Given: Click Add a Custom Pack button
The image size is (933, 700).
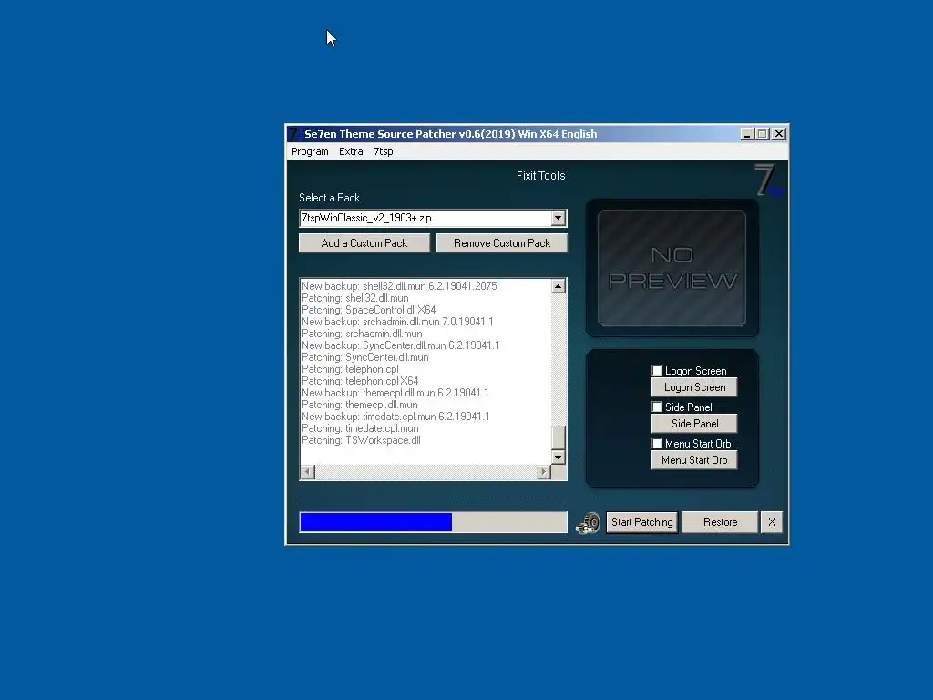Looking at the screenshot, I should coord(364,242).
